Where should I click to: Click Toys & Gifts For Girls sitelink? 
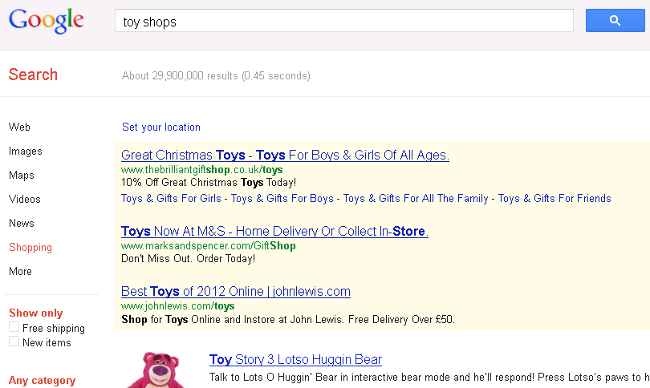point(171,198)
